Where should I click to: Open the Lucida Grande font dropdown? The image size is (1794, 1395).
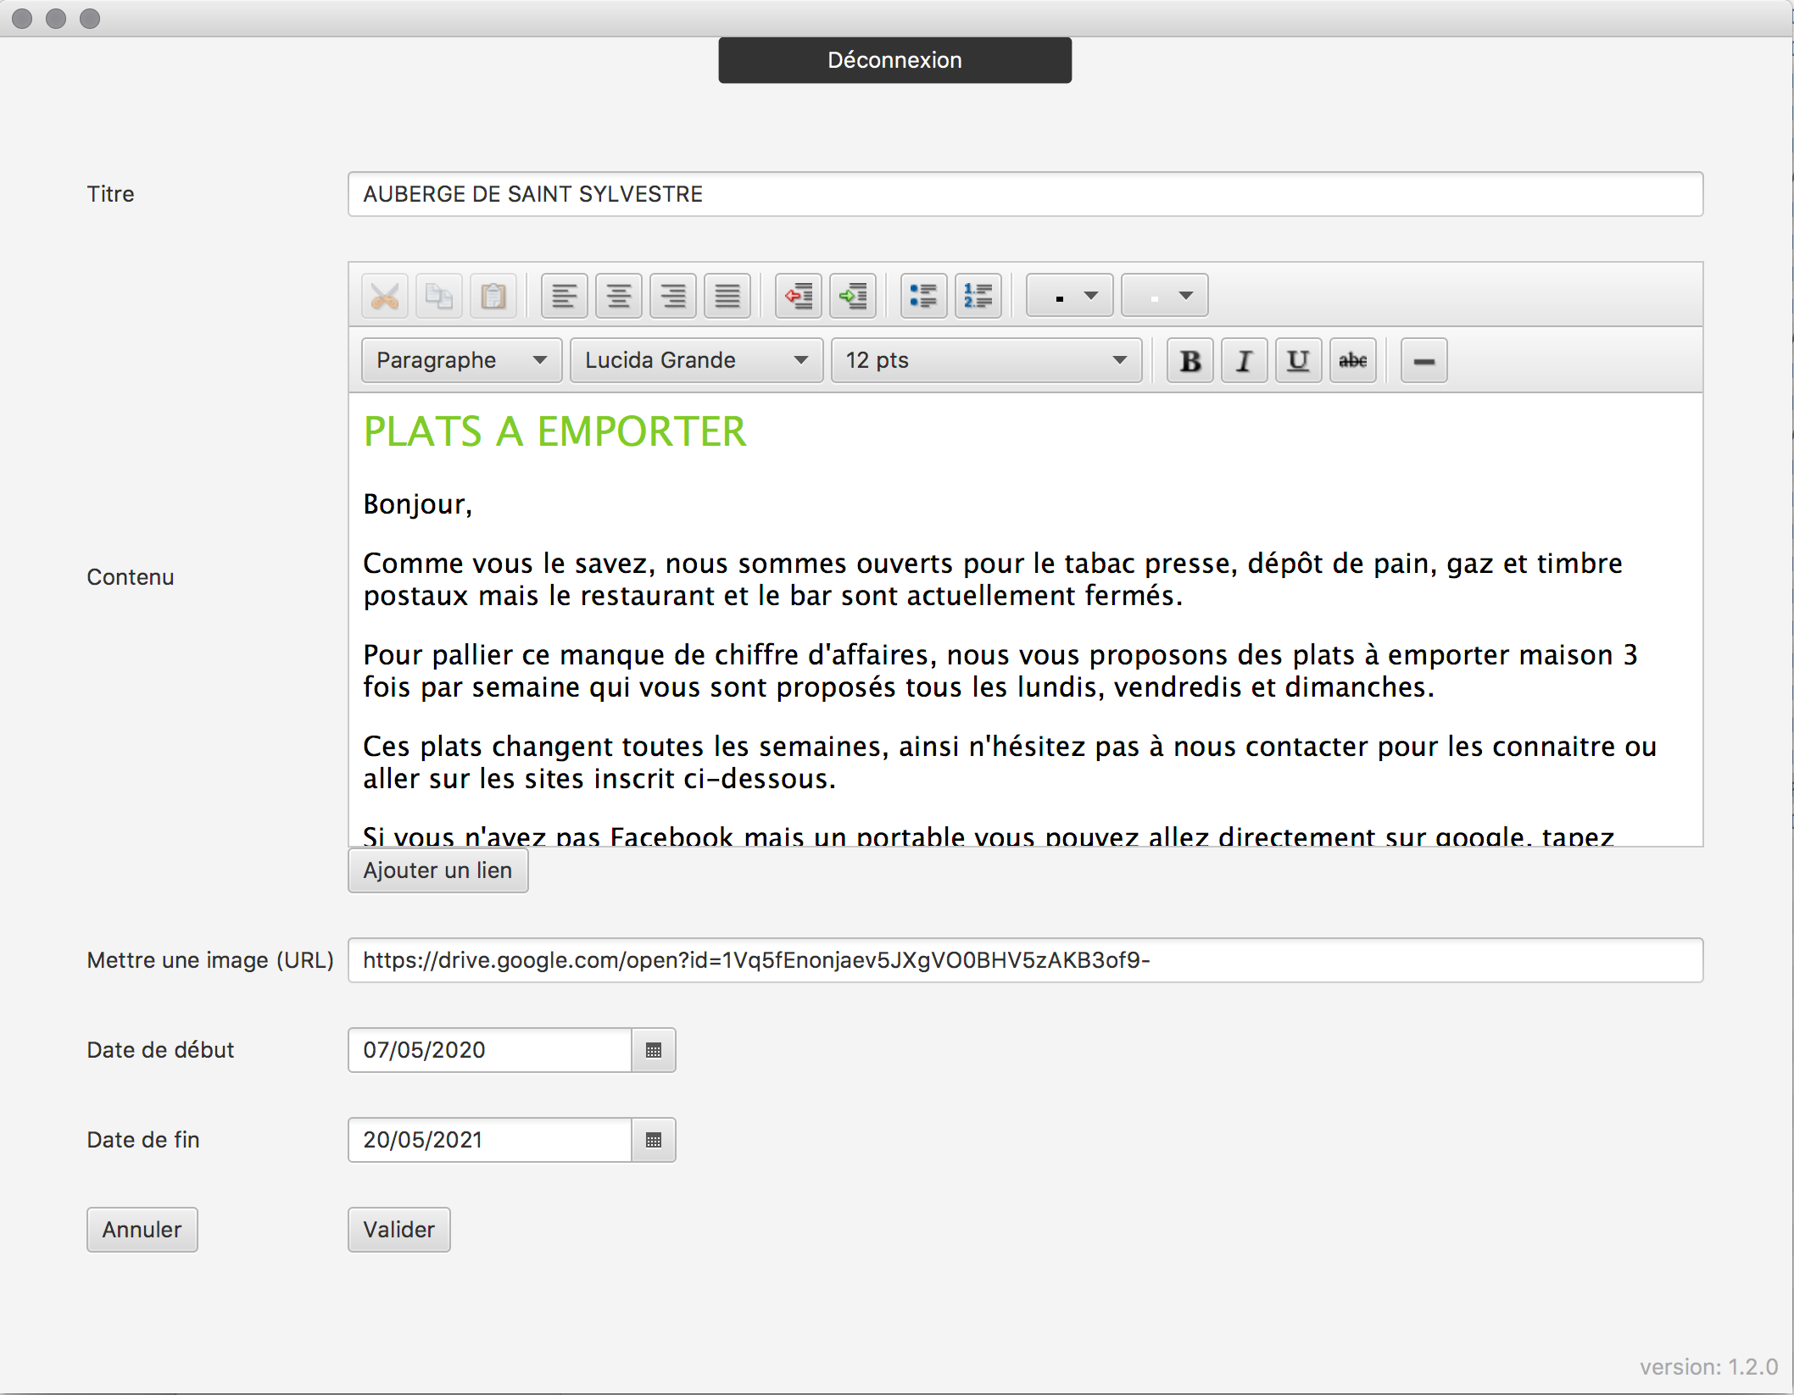tap(695, 361)
